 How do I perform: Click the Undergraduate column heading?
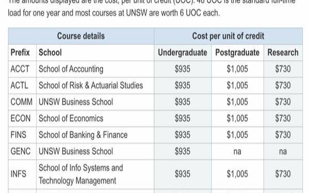tap(183, 53)
